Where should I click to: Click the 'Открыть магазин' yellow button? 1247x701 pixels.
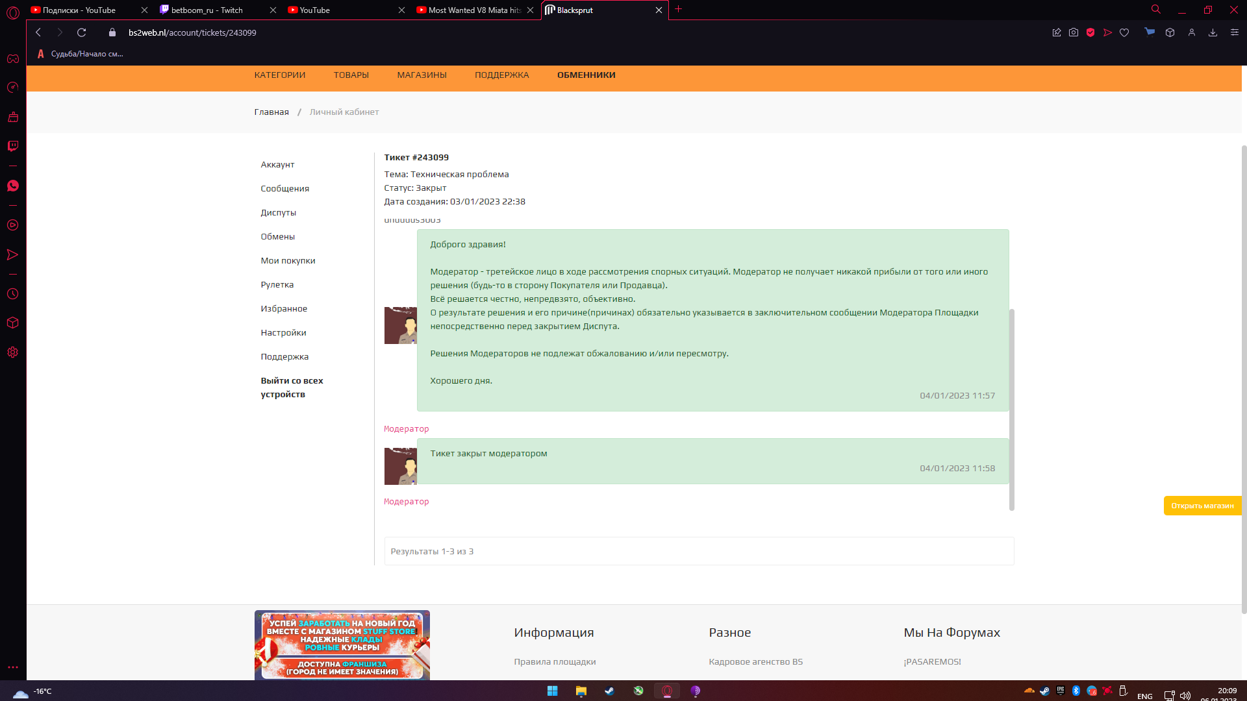1202,506
